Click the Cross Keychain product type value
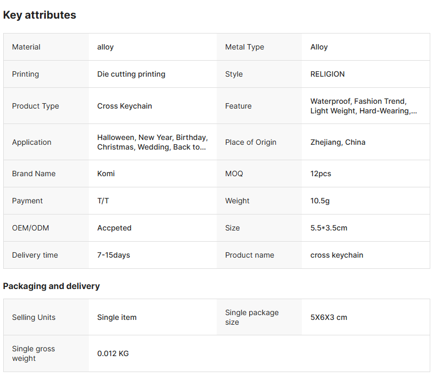The image size is (434, 379). (x=125, y=106)
